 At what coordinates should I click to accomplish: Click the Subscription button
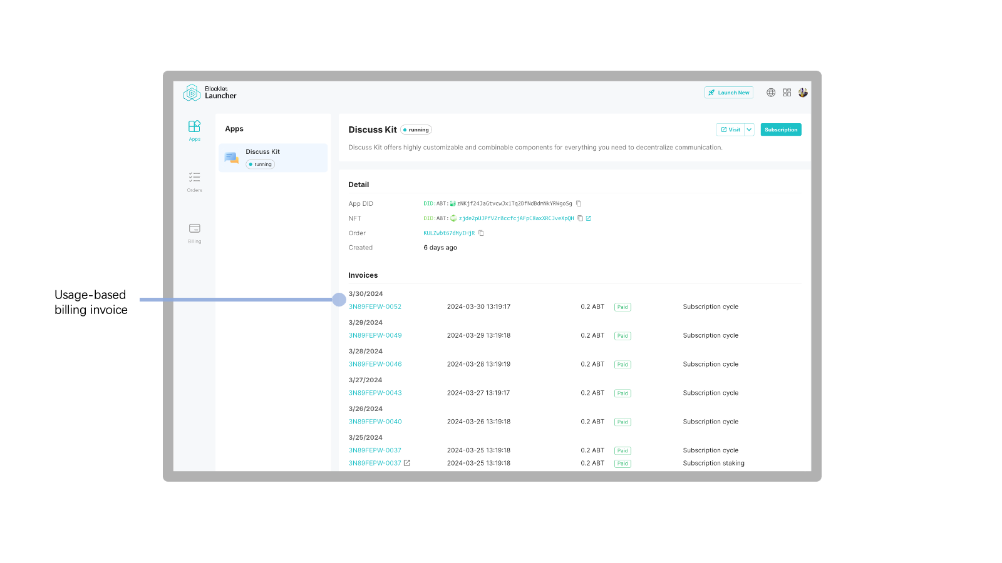tap(780, 129)
